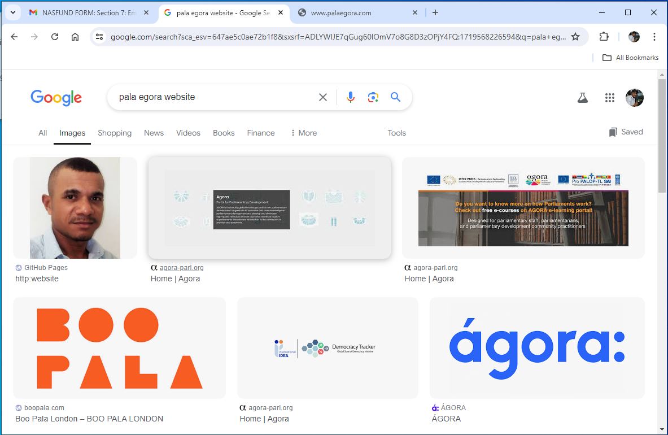Switch to the Videos results tab
Viewport: 668px width, 435px height.
coord(188,133)
